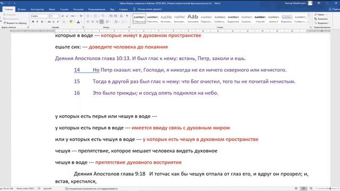Toggle subscript formatting
This screenshot has width=340, height=191.
[54, 22]
